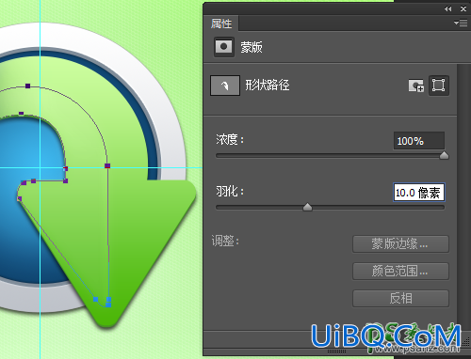Image resolution: width=471 pixels, height=359 pixels.
Task: Select the shape path thumbnail
Action: [x=225, y=86]
